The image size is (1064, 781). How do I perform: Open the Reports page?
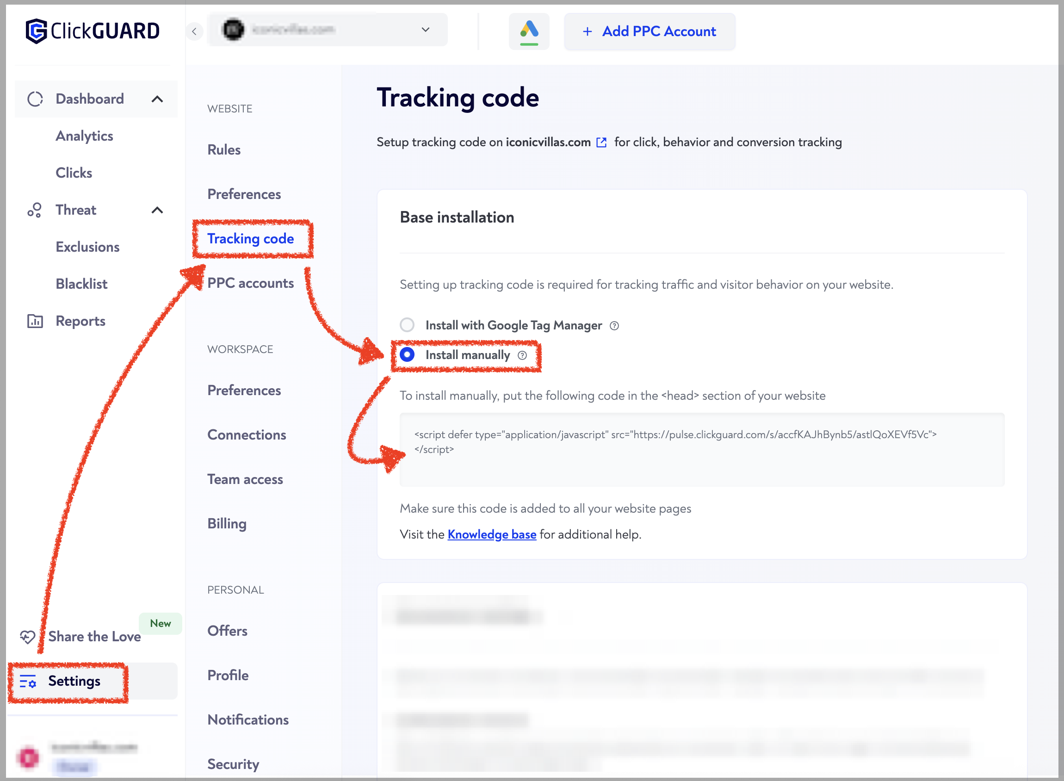(x=80, y=321)
